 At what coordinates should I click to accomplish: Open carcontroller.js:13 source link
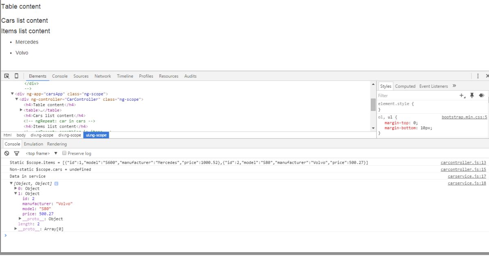pyautogui.click(x=463, y=163)
